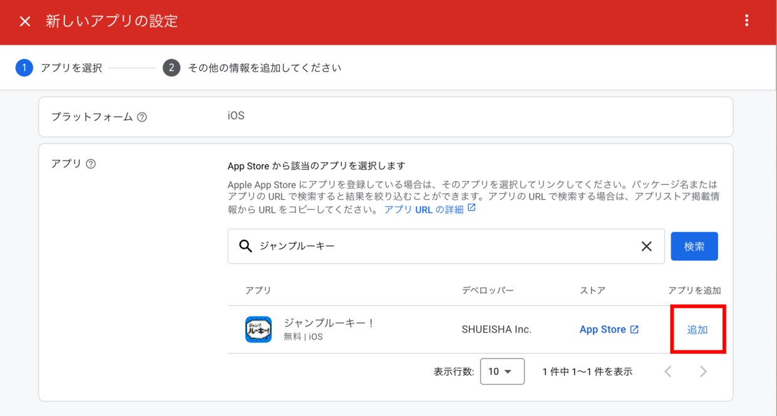Viewport: 777px width, 416px height.
Task: Clear the search field with X icon
Action: click(x=647, y=247)
